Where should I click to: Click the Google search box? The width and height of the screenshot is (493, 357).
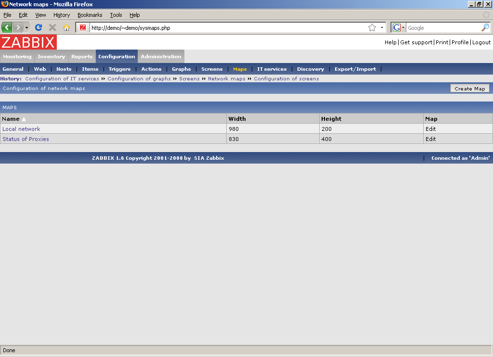(443, 27)
